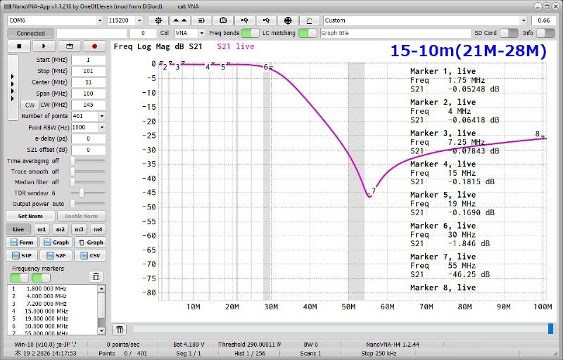Select the m1 memory trace tab
The image size is (563, 360).
(42, 229)
